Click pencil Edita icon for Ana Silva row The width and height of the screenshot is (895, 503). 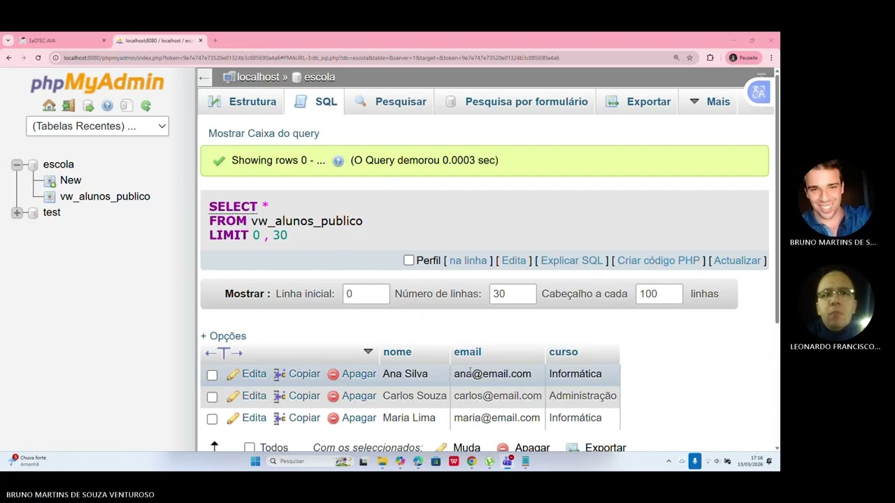(x=233, y=374)
